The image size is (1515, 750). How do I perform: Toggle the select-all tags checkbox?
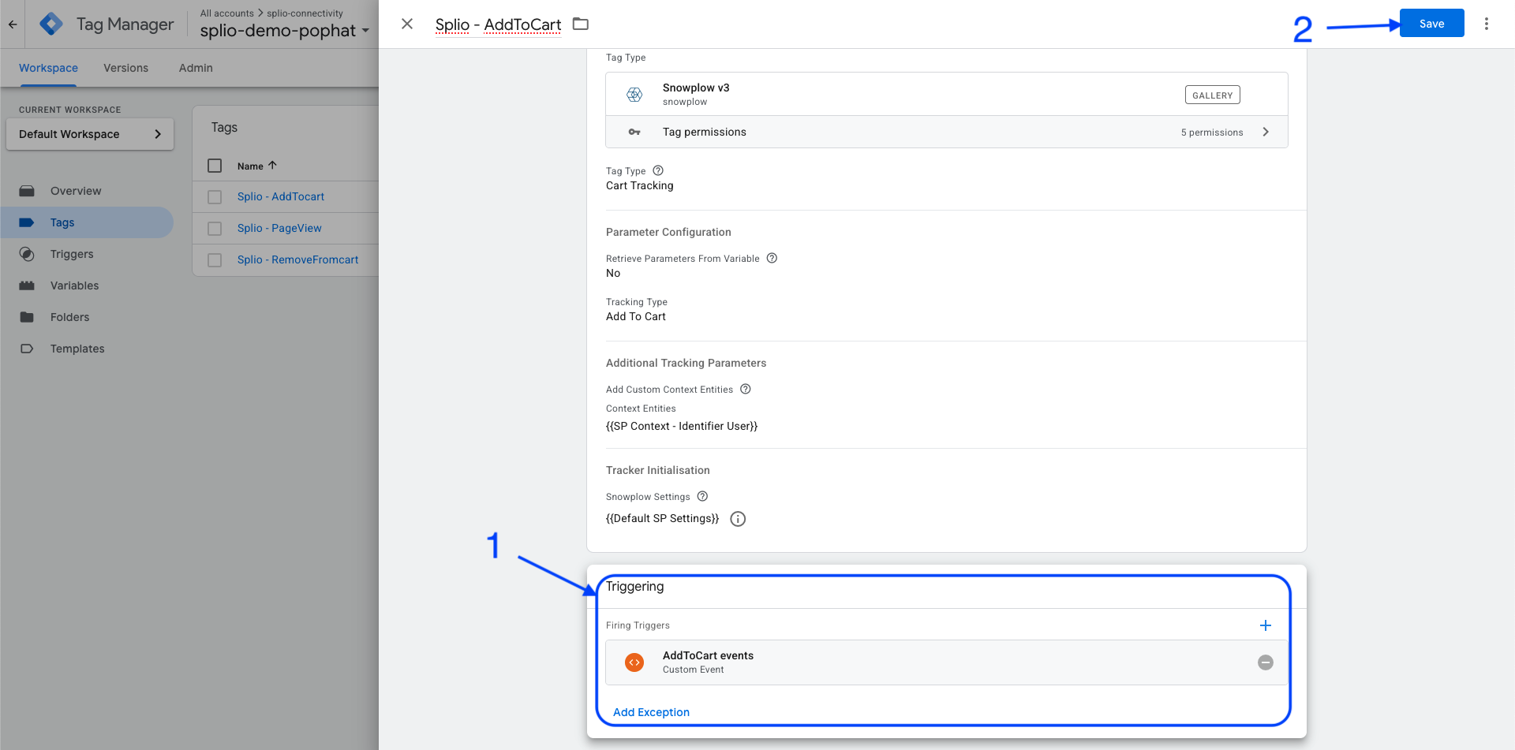(215, 166)
